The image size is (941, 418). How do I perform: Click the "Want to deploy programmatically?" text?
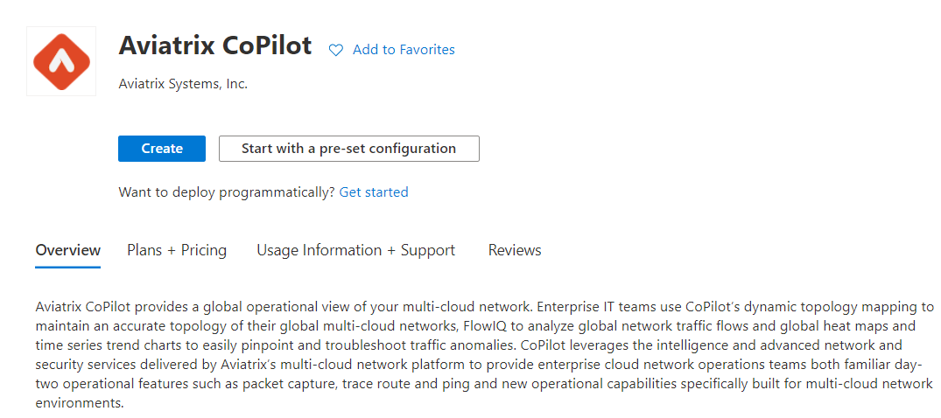(227, 192)
